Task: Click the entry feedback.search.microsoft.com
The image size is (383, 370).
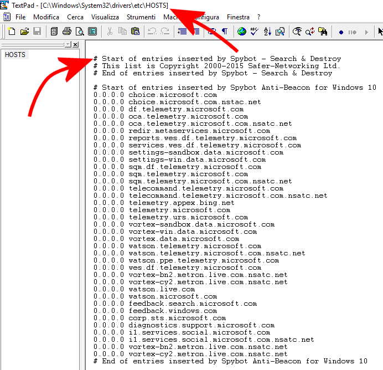Action: pos(193,304)
